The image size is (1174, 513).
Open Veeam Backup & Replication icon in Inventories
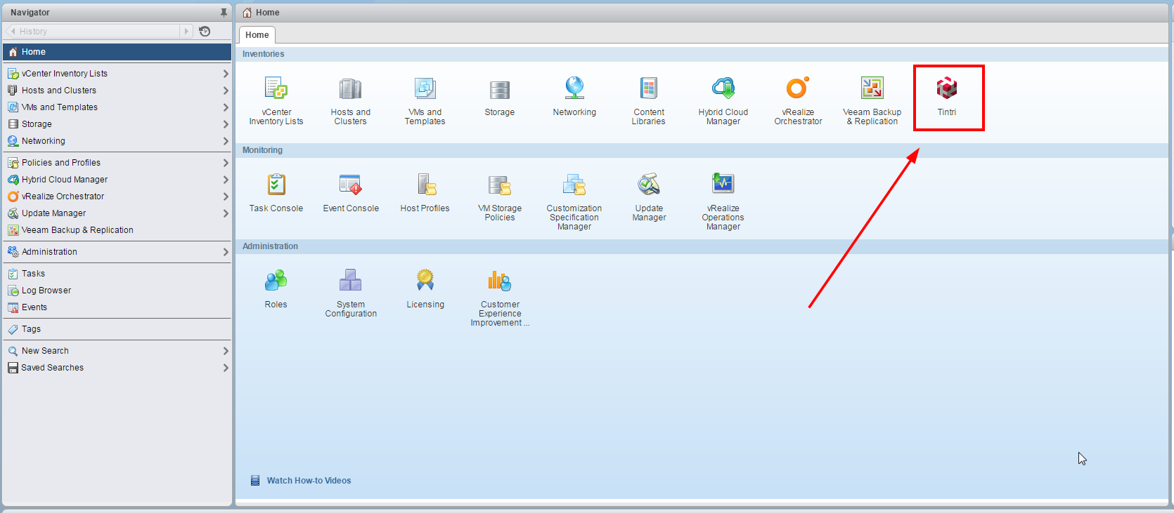pos(872,88)
